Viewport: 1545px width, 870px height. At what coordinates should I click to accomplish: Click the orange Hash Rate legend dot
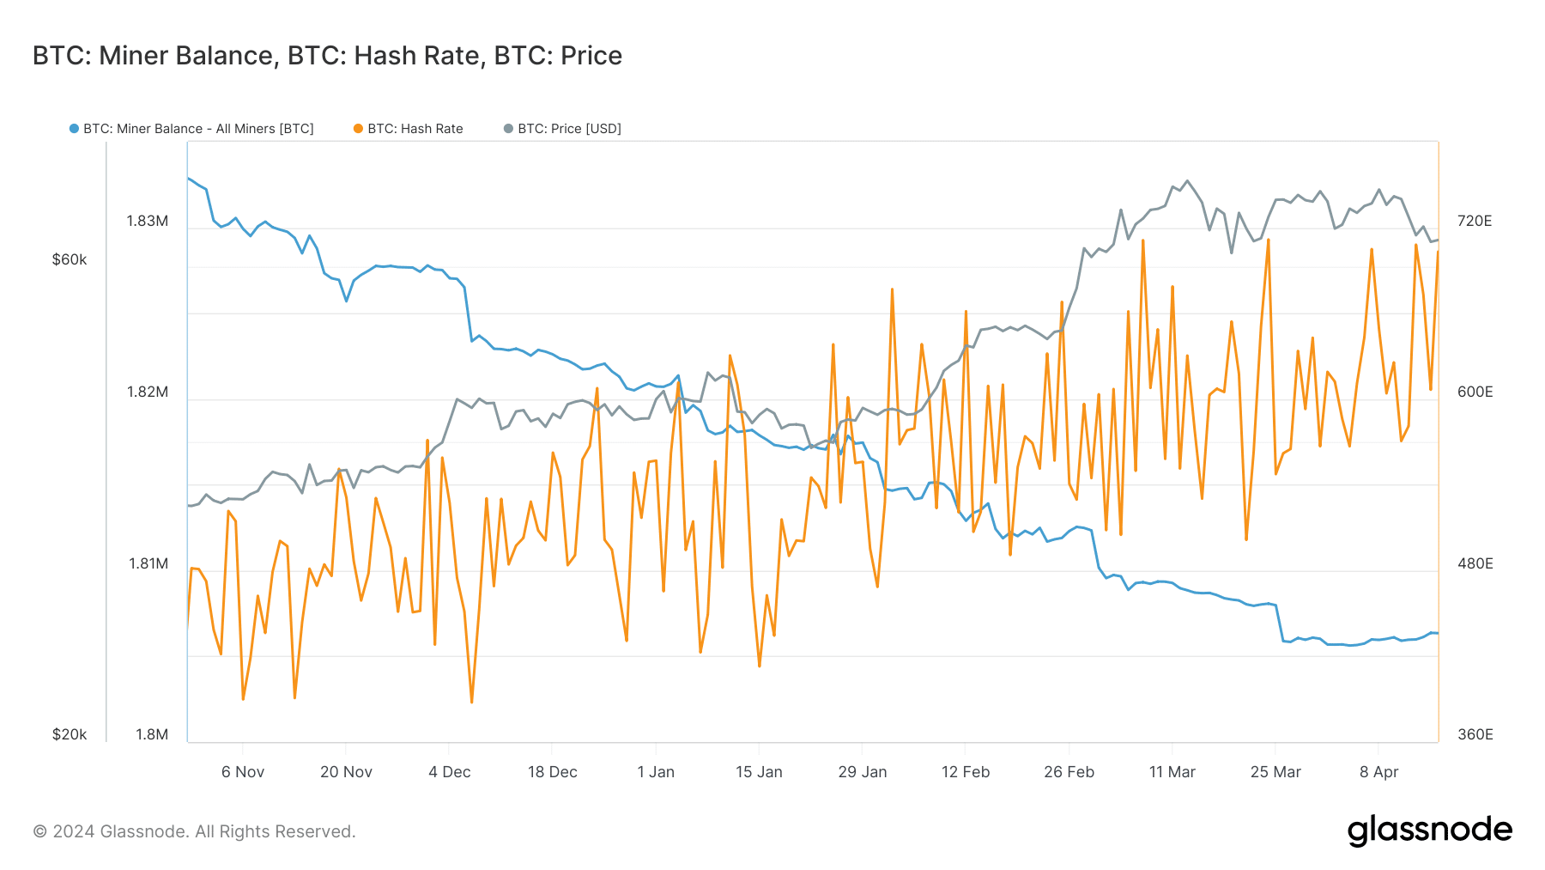[x=358, y=129]
